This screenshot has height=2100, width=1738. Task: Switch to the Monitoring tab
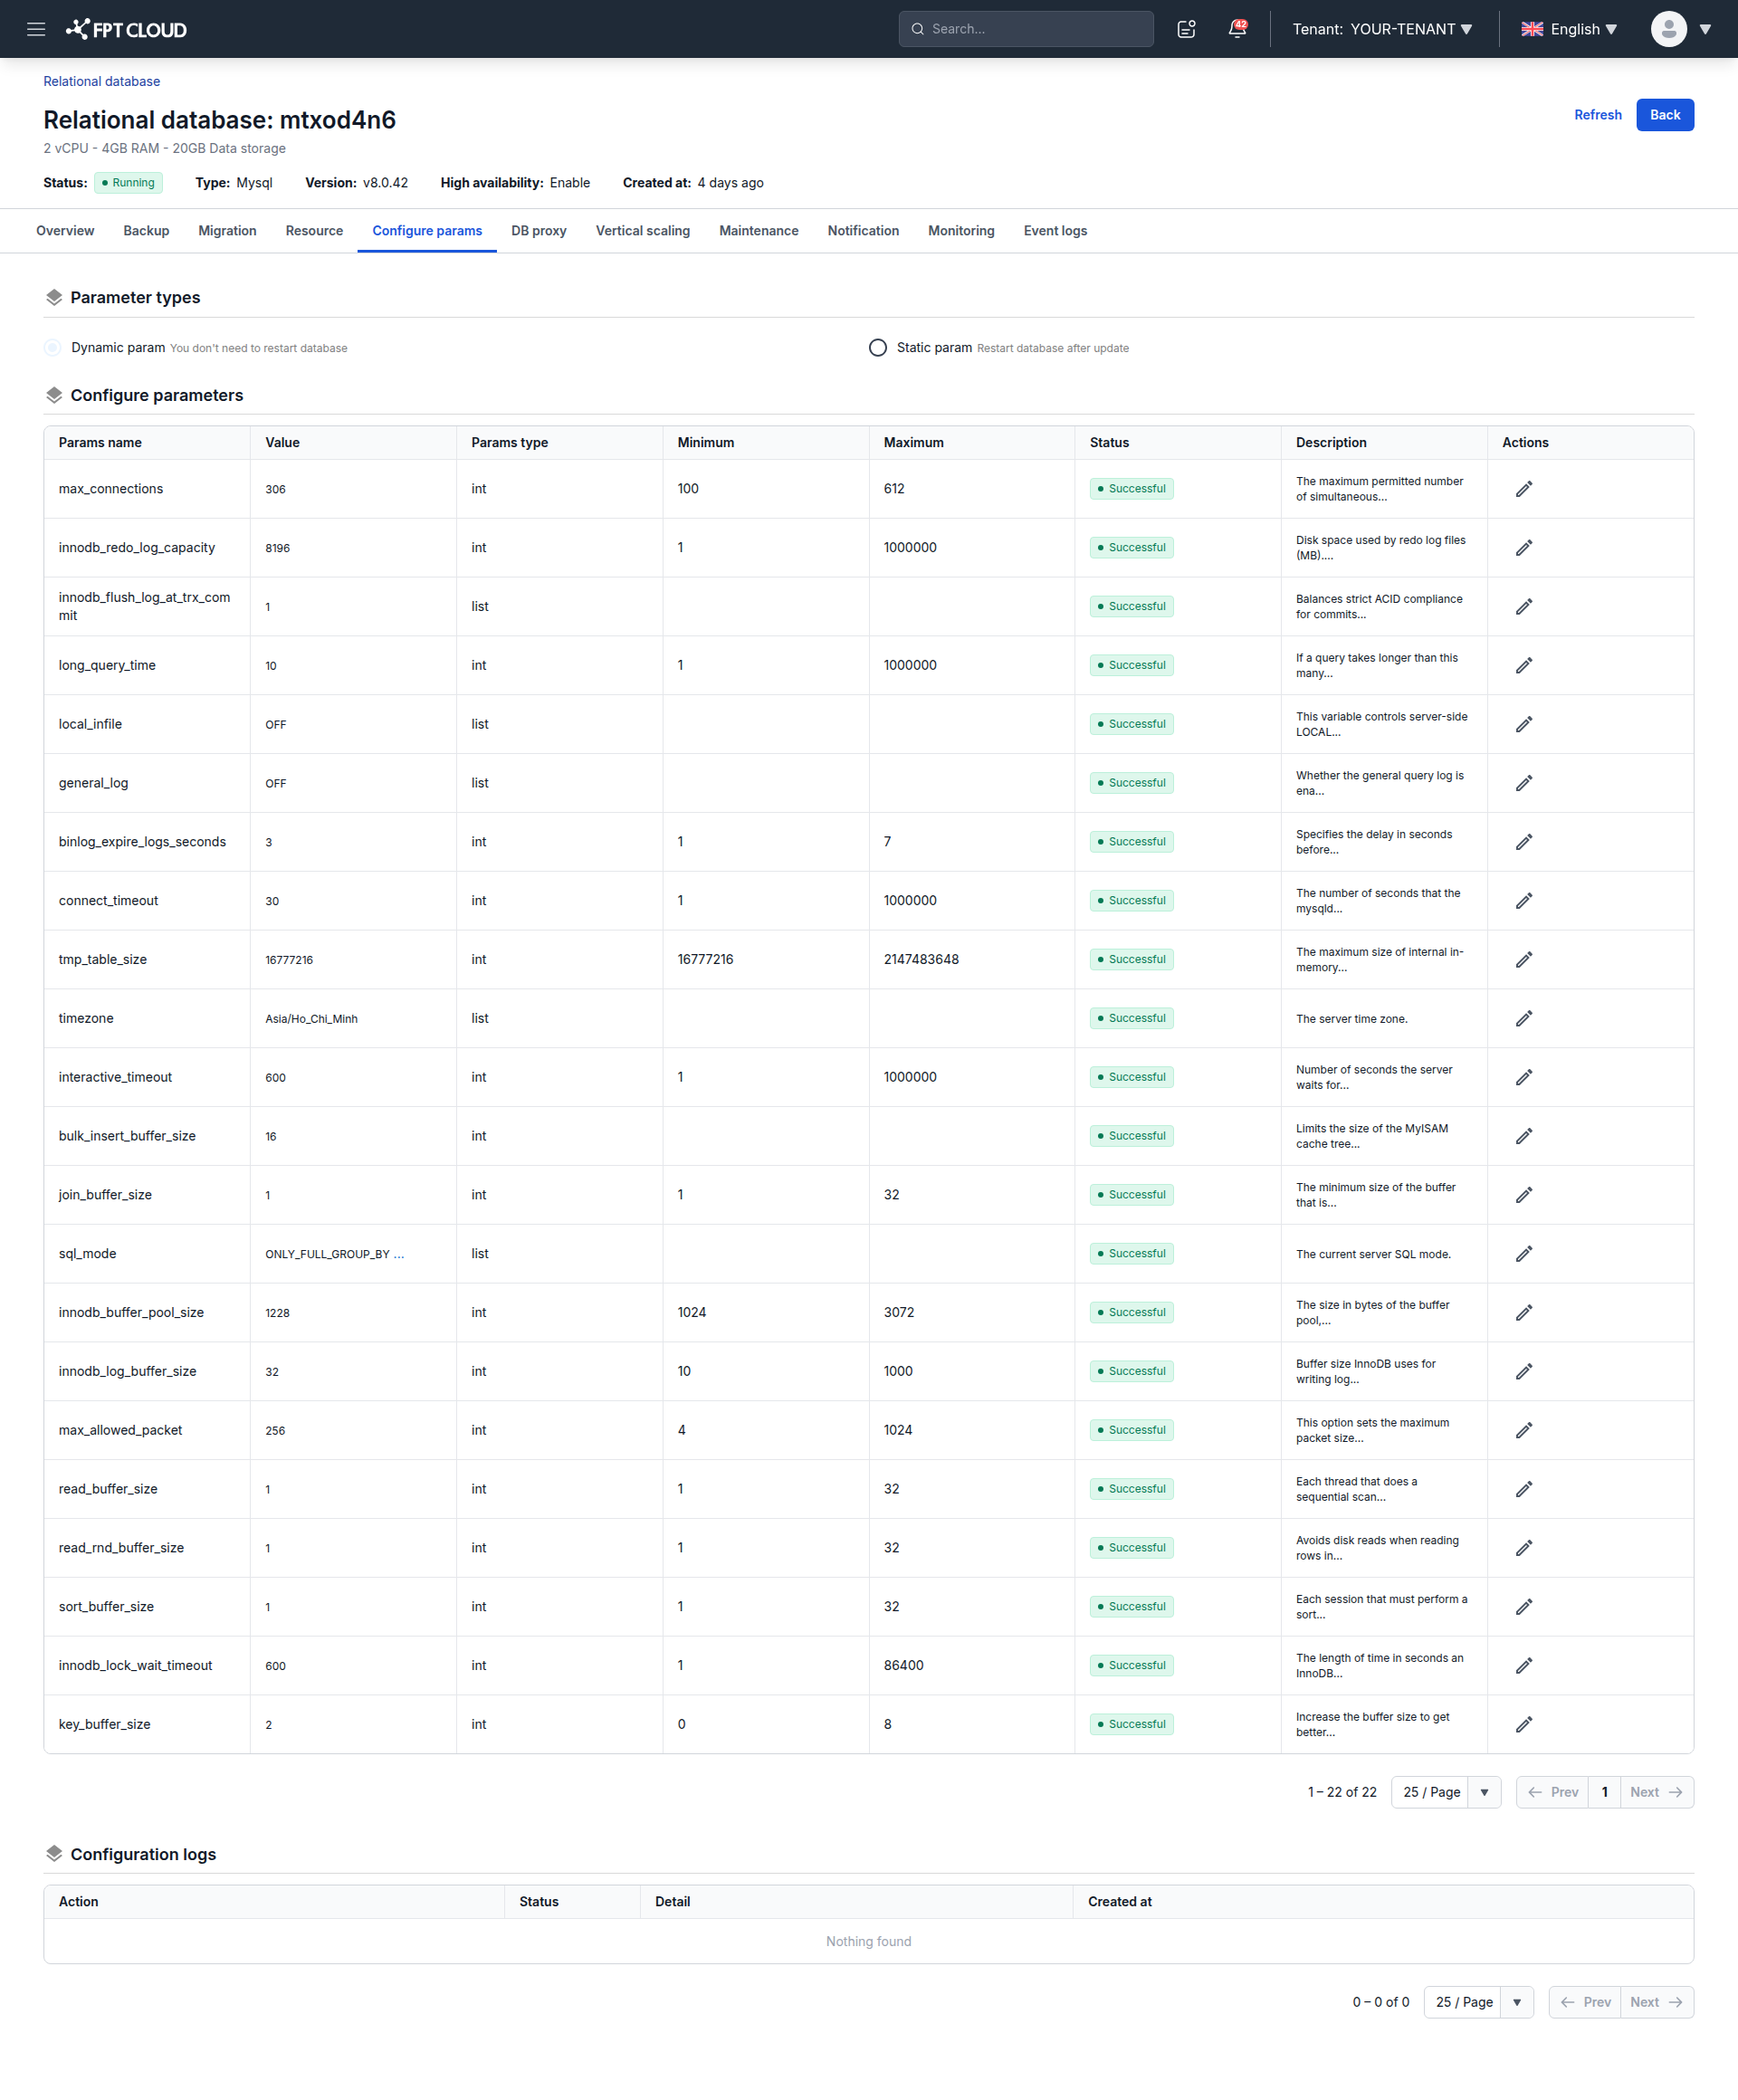(961, 231)
